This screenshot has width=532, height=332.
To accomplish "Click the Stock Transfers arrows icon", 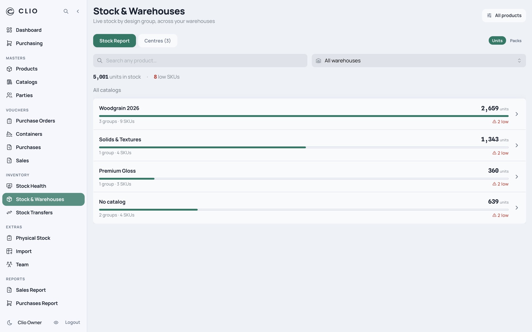I will pos(9,212).
